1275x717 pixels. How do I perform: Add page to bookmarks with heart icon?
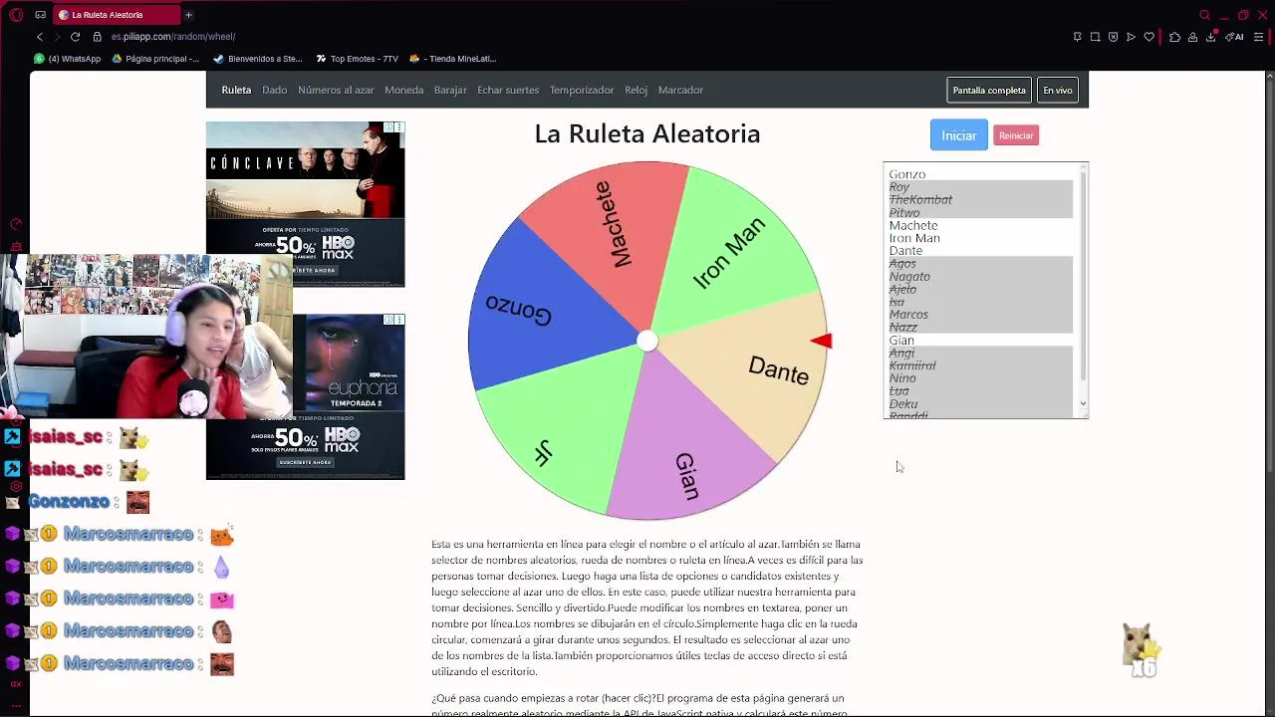(1148, 37)
